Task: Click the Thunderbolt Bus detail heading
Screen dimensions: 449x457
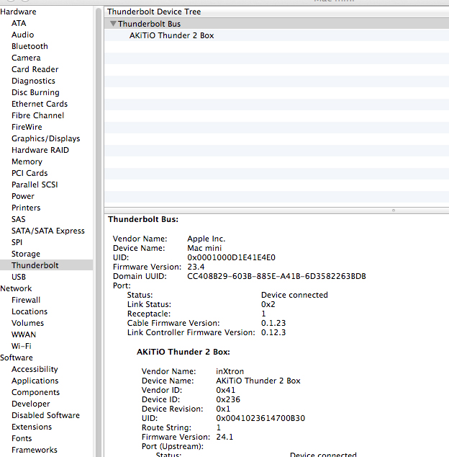Action: tap(143, 219)
